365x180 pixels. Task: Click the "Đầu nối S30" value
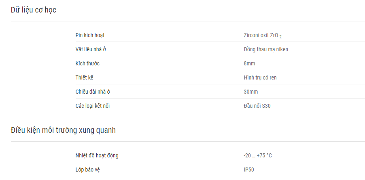tap(257, 106)
